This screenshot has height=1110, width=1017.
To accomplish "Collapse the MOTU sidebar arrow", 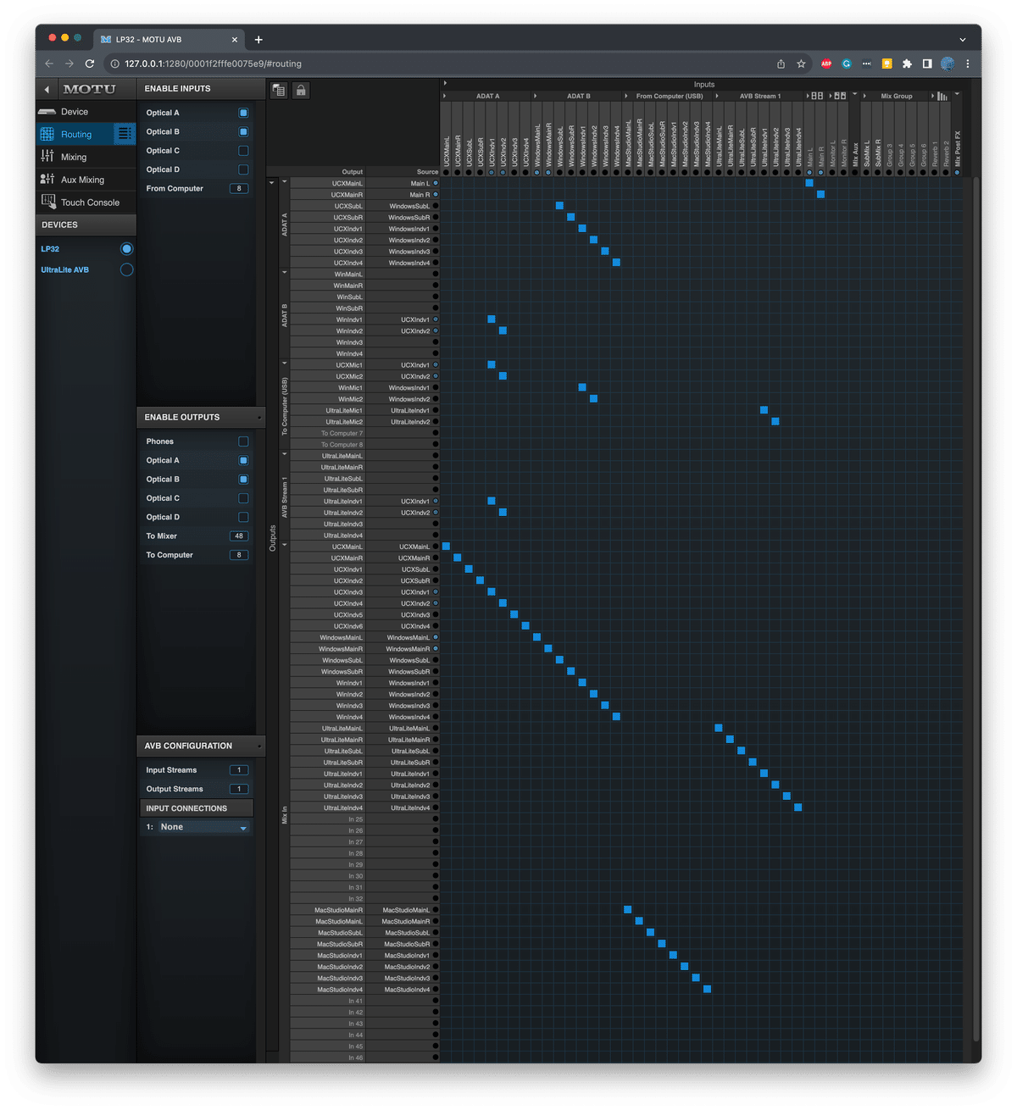I will (47, 89).
